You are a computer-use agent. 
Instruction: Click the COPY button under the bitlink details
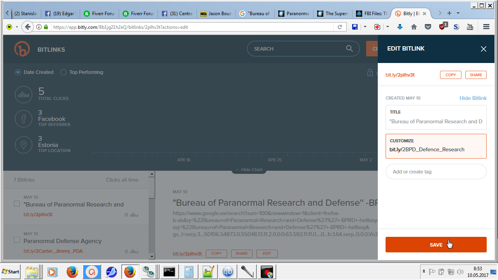[216, 254]
